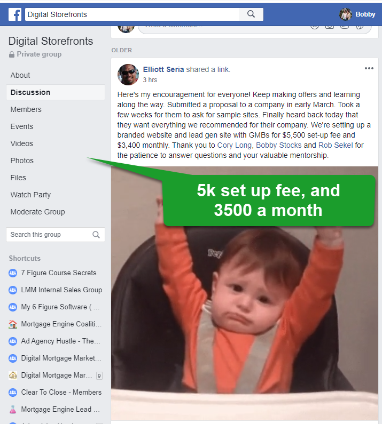Open the 7 Figure Course Secrets group icon

pos(13,273)
